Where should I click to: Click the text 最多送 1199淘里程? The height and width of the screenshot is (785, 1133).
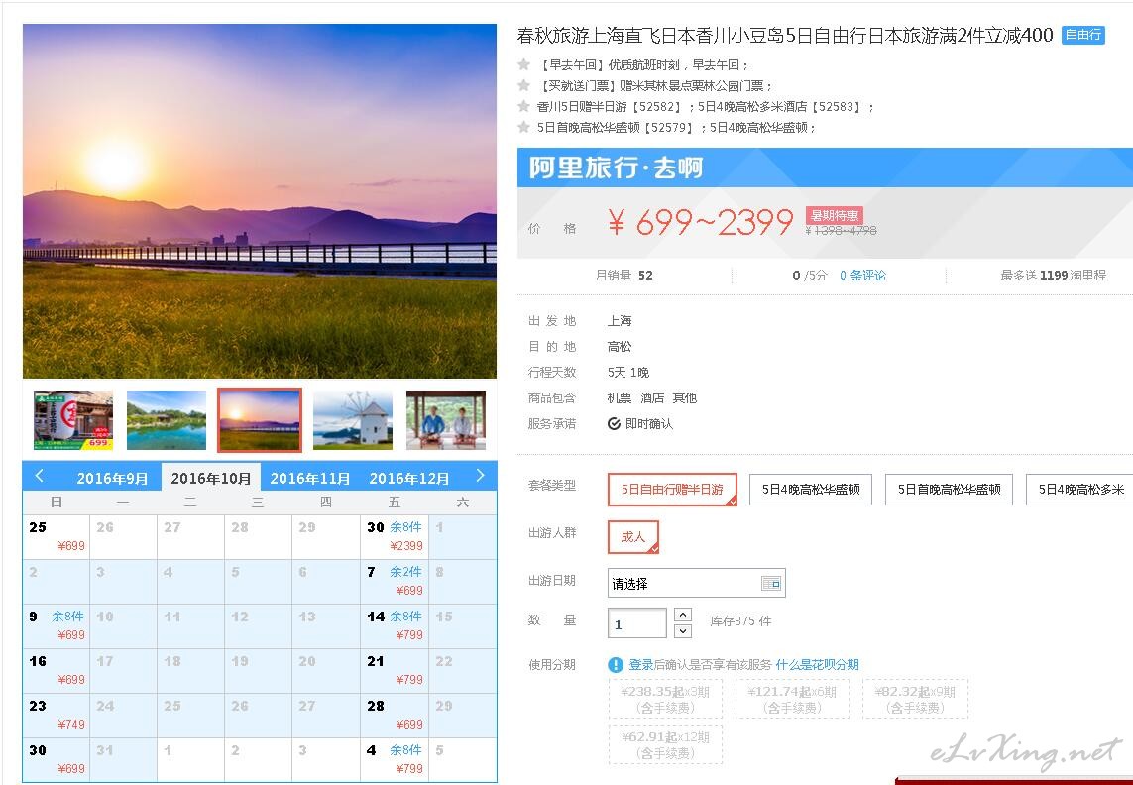point(1053,276)
